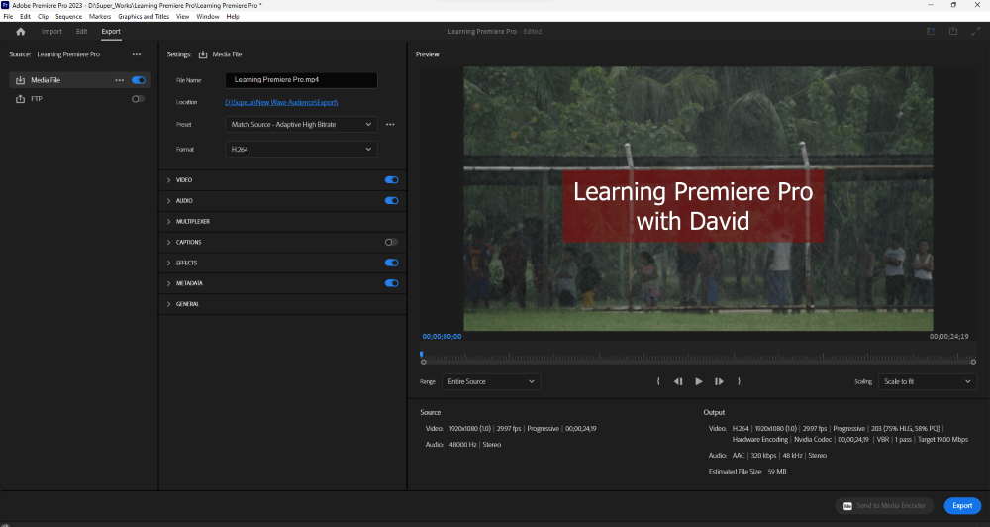Toggle the Media File destination switch
The width and height of the screenshot is (990, 527).
click(139, 80)
